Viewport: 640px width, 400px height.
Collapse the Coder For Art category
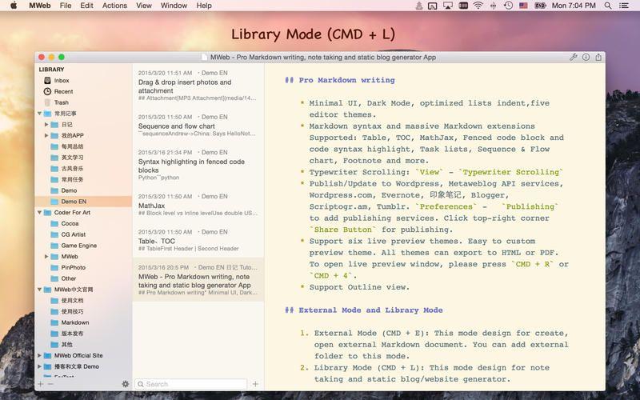(x=39, y=212)
